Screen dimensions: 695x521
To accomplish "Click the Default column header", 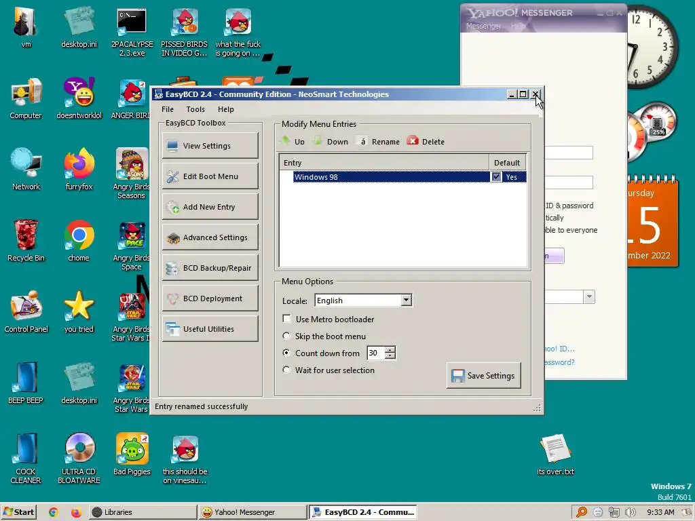I will 507,163.
